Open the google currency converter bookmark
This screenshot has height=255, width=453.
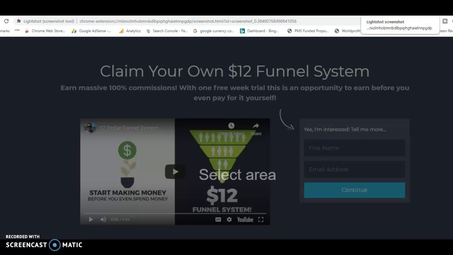coord(213,31)
